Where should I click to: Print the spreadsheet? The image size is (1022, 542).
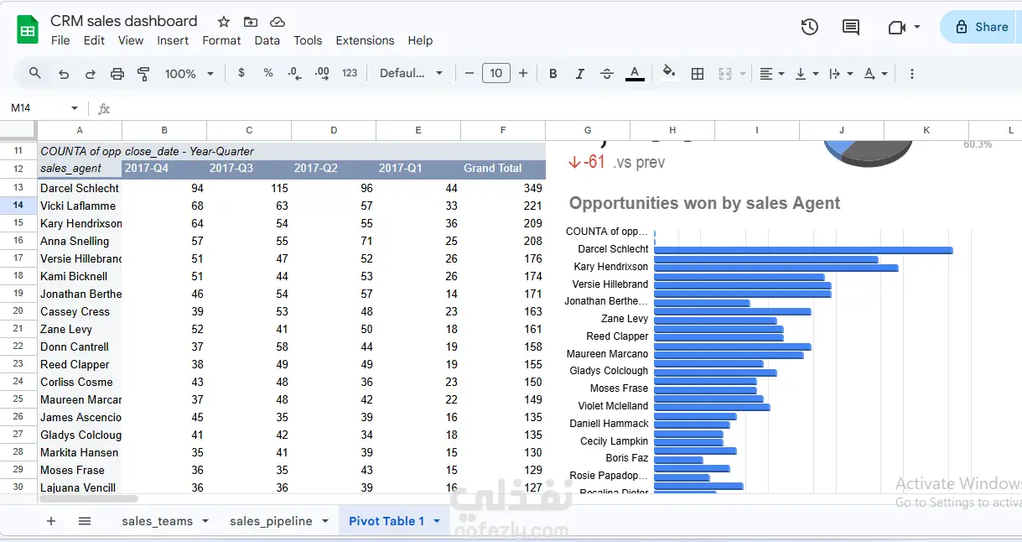[x=117, y=74]
